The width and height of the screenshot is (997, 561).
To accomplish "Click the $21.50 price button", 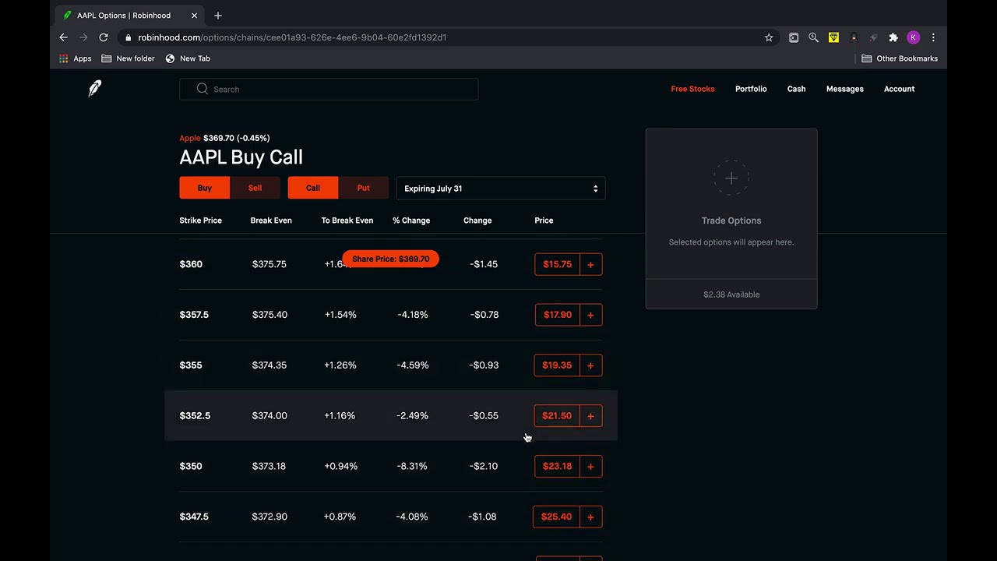I will (557, 416).
